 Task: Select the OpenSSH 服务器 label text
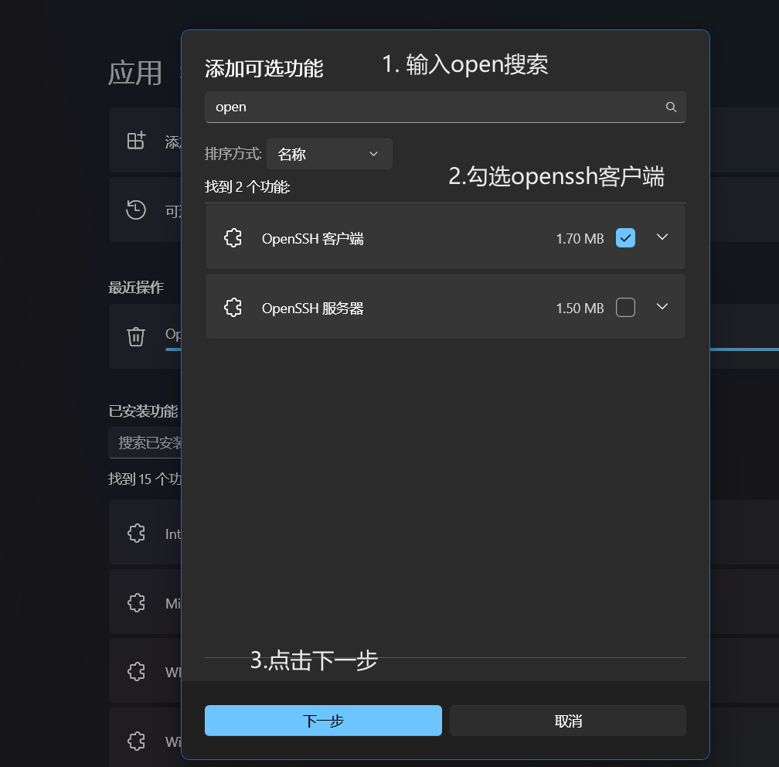coord(312,309)
